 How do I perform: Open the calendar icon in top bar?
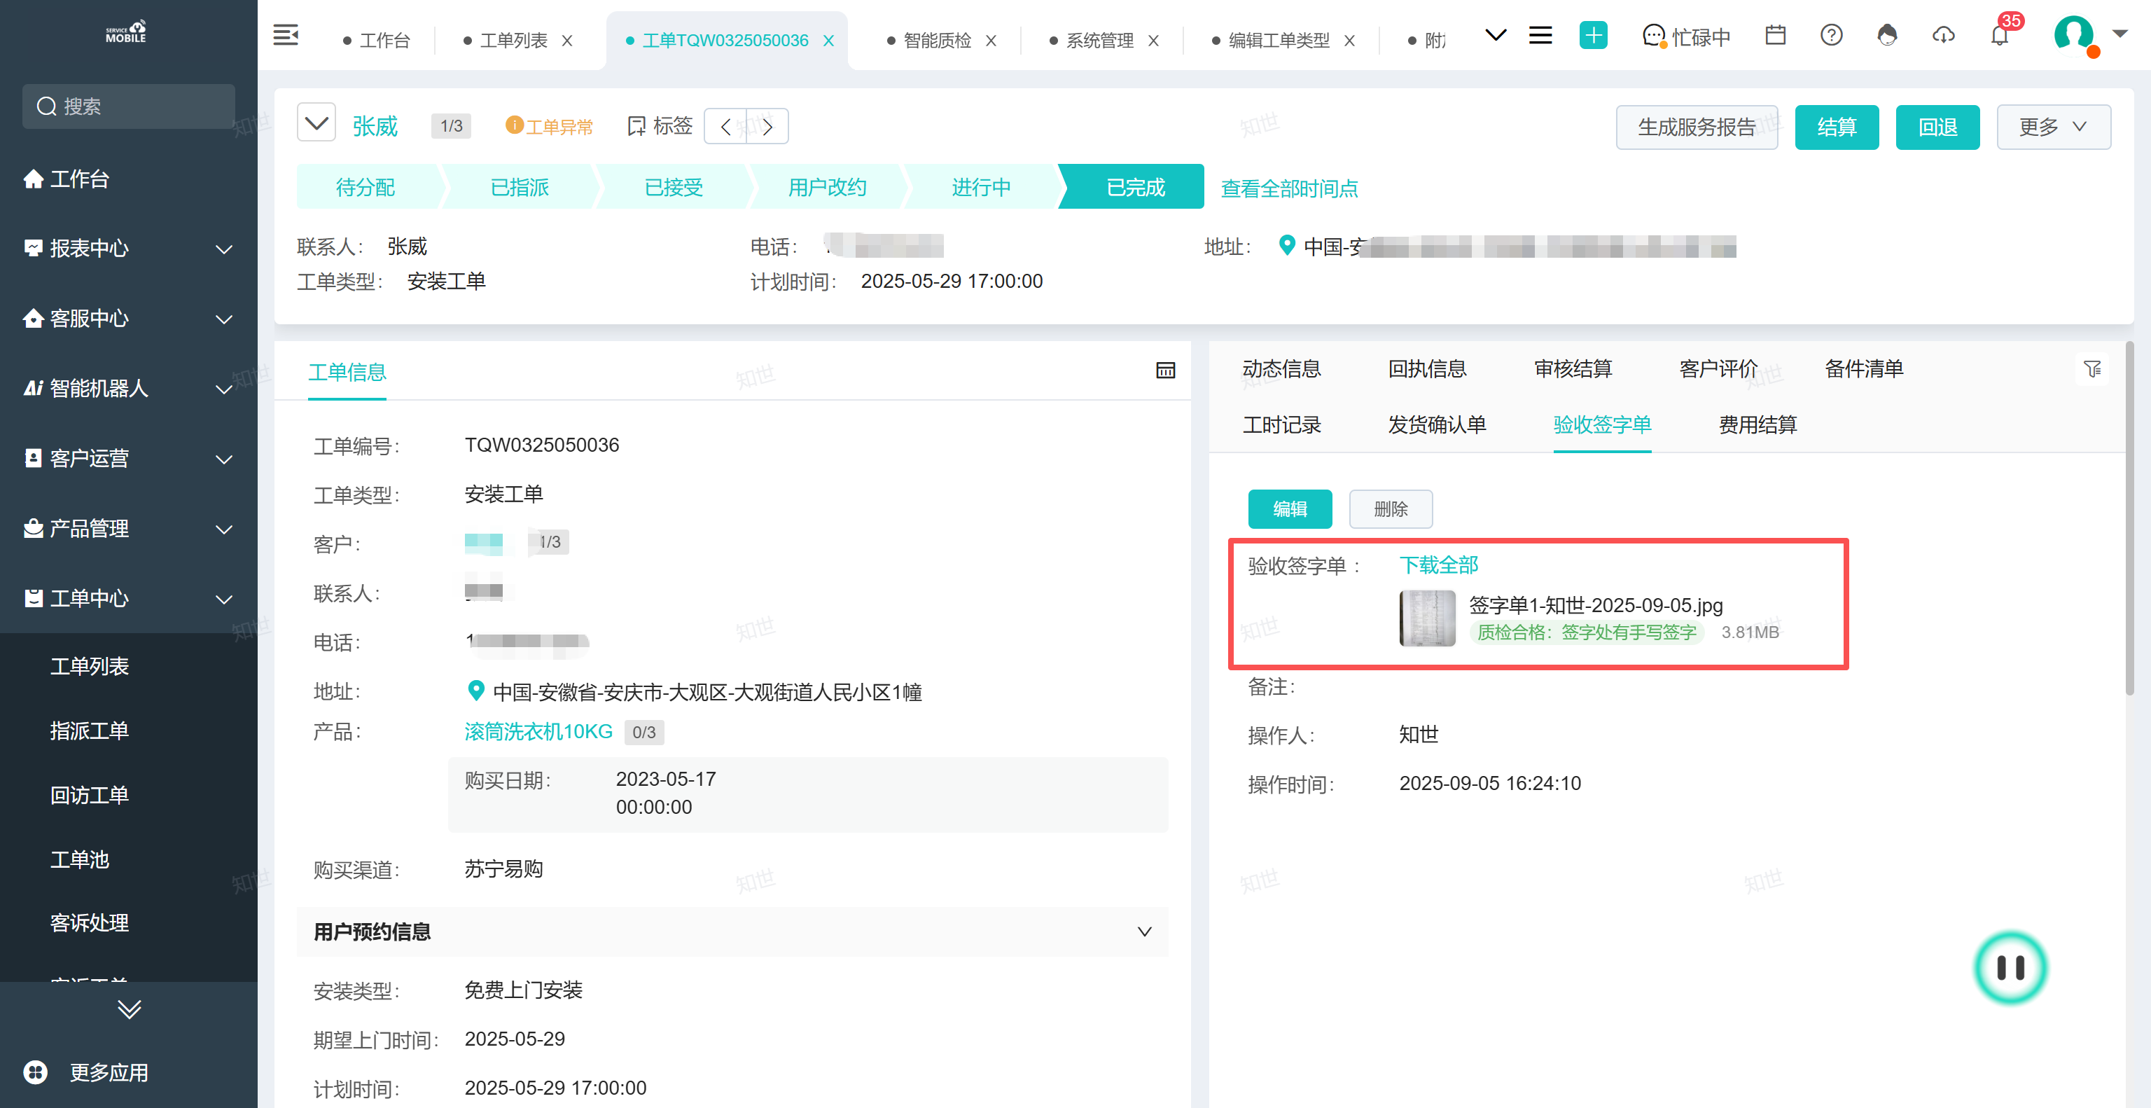click(x=1775, y=35)
